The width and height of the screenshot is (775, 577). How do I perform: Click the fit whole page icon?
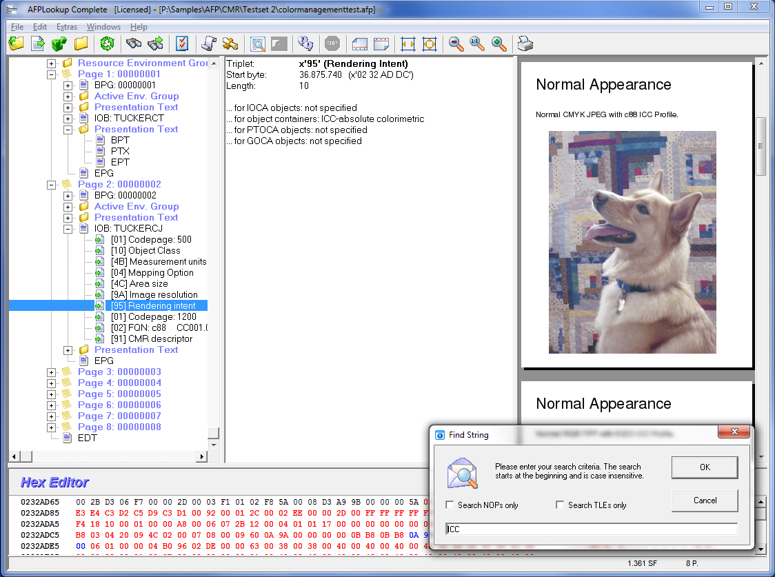(430, 44)
